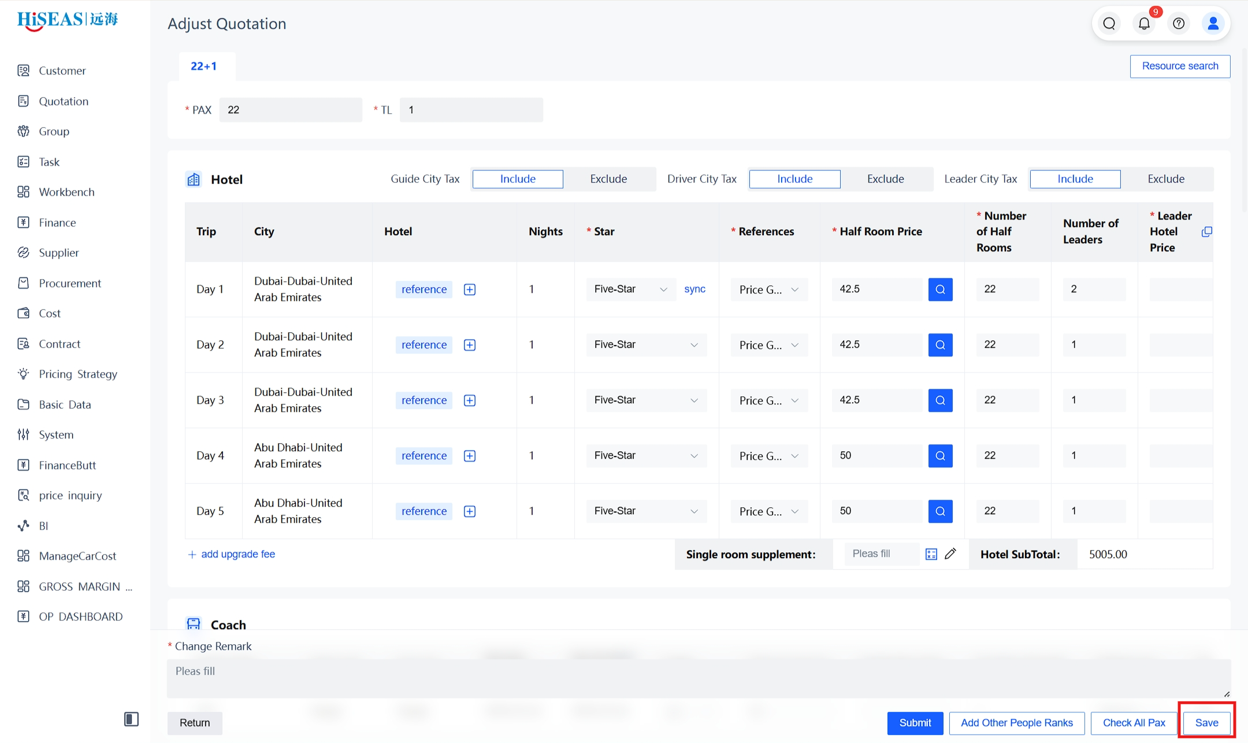Open BI in sidebar menu

pyautogui.click(x=43, y=526)
